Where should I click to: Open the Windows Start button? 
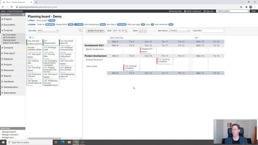(3, 142)
